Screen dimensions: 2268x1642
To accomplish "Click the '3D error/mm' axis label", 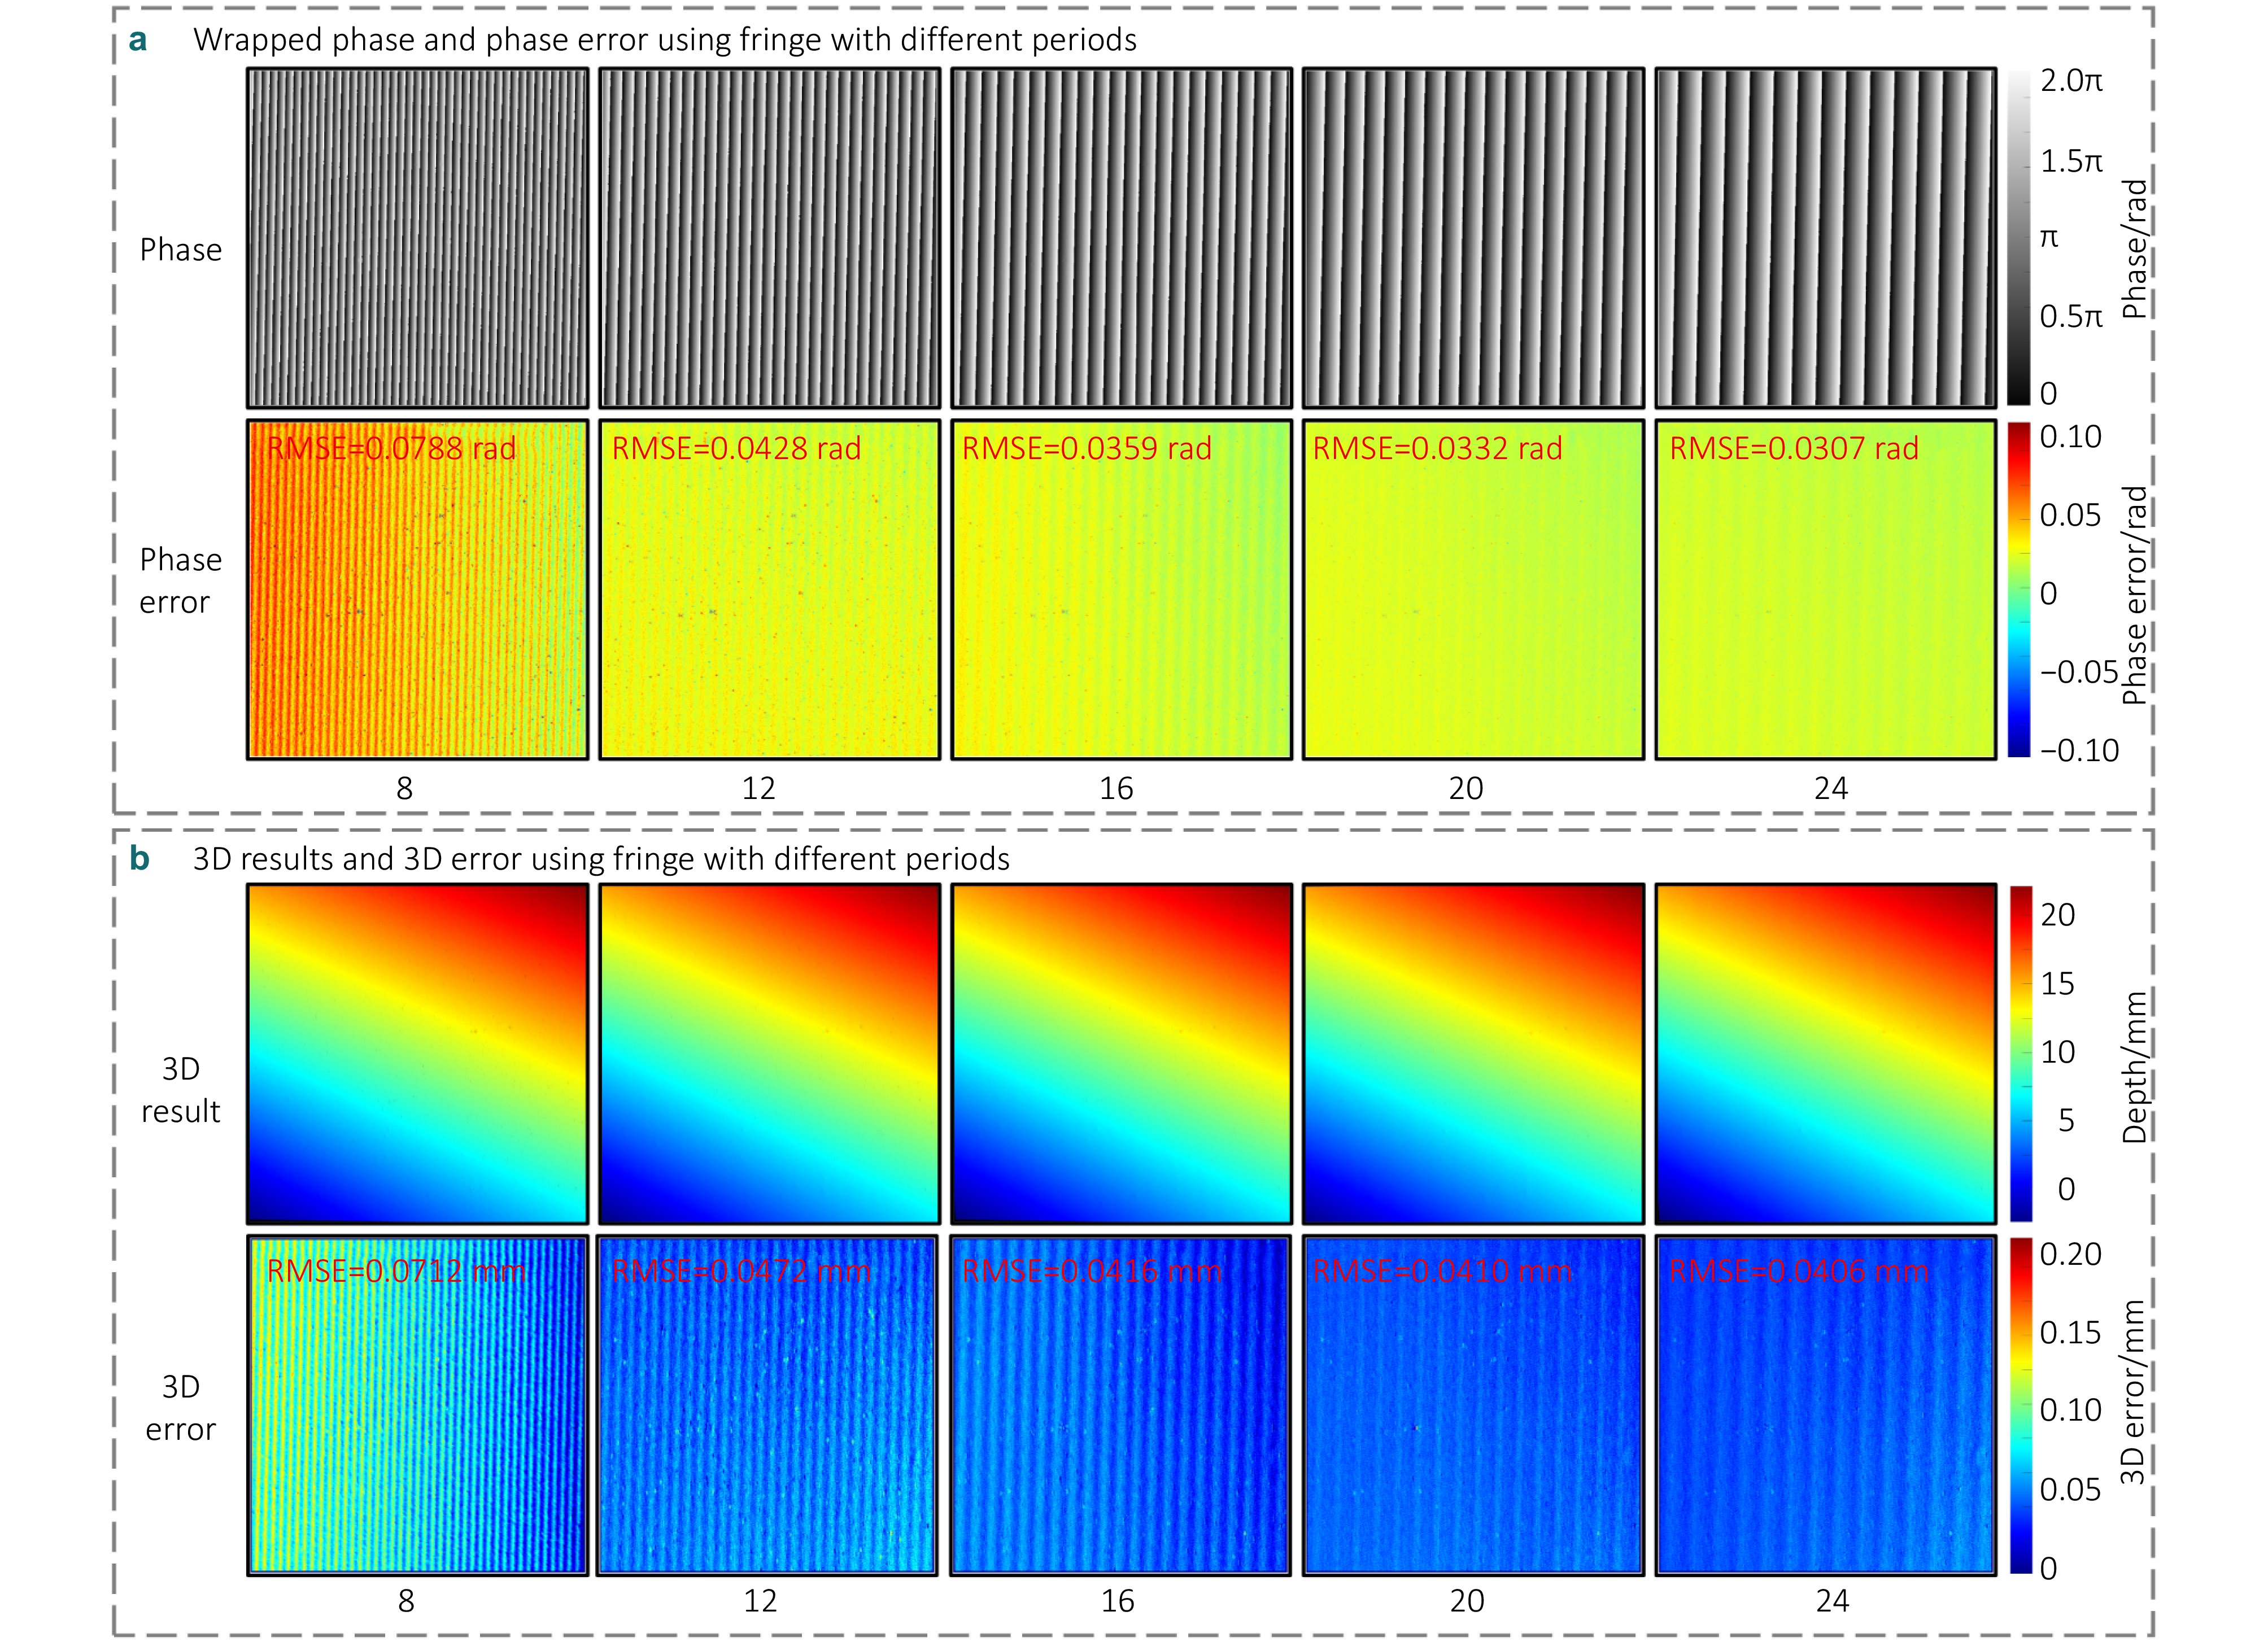I will 2134,1392.
